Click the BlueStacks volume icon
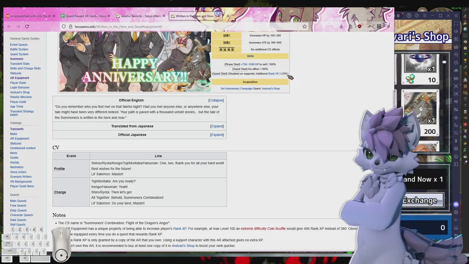 pos(456,31)
